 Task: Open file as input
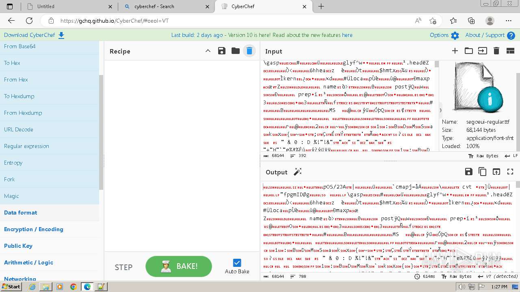point(482,51)
